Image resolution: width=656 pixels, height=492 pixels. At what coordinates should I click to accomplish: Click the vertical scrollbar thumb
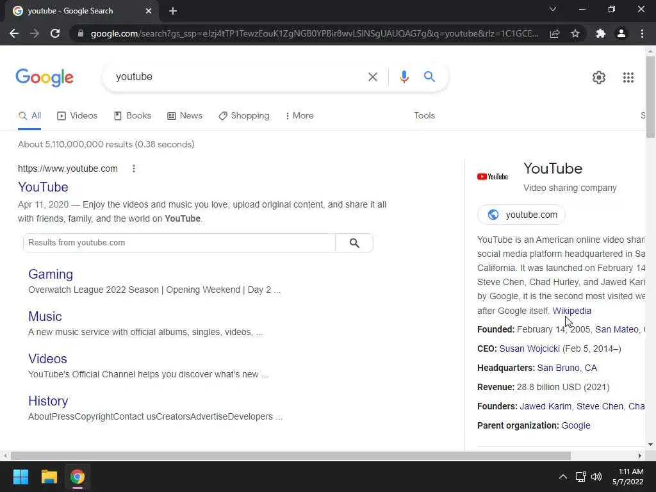click(650, 97)
